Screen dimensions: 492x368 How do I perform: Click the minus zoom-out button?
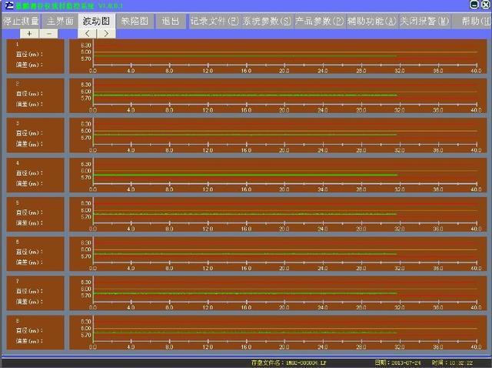pyautogui.click(x=50, y=34)
